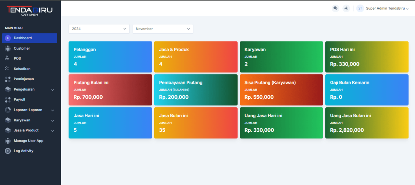Expand the Jasa & Product submenu
This screenshot has height=185, width=415.
tap(52, 131)
